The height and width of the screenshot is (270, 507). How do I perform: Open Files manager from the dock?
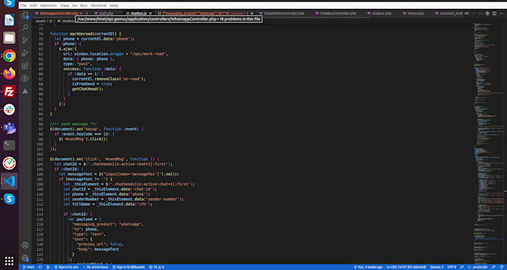click(9, 38)
